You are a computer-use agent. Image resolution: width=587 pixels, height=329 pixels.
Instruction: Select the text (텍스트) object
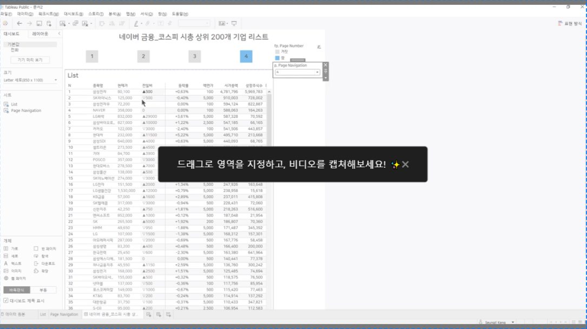point(12,264)
